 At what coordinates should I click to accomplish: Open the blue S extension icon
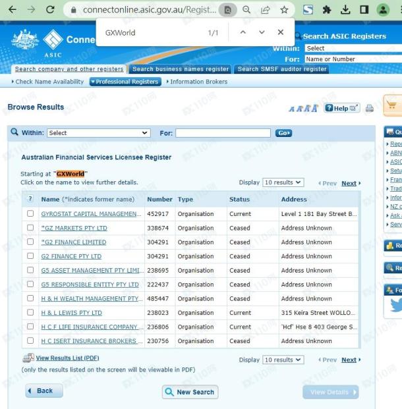click(x=308, y=10)
